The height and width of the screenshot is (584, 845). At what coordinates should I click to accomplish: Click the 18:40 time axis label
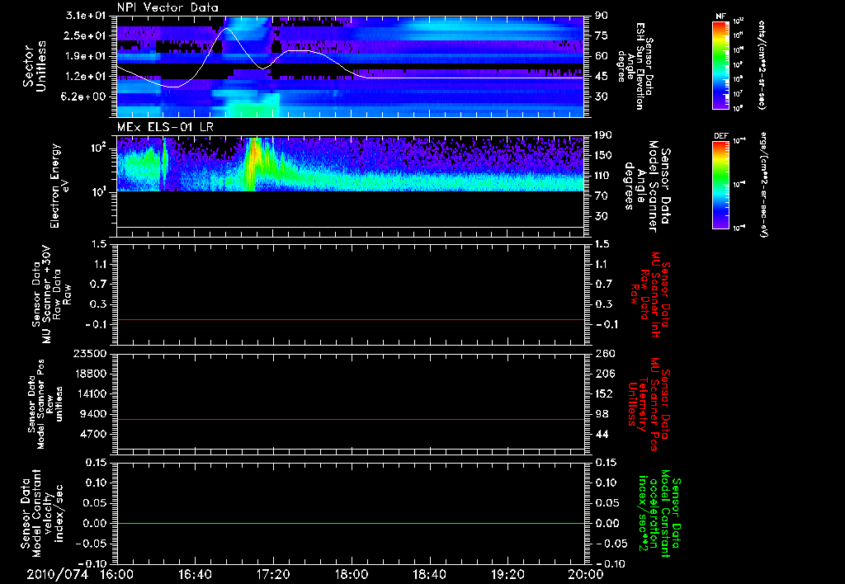[x=429, y=574]
